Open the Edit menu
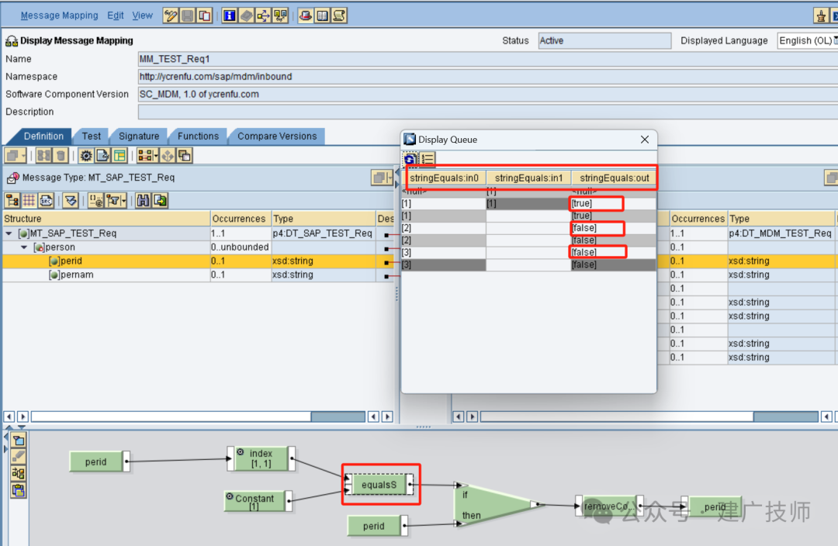 [x=116, y=16]
